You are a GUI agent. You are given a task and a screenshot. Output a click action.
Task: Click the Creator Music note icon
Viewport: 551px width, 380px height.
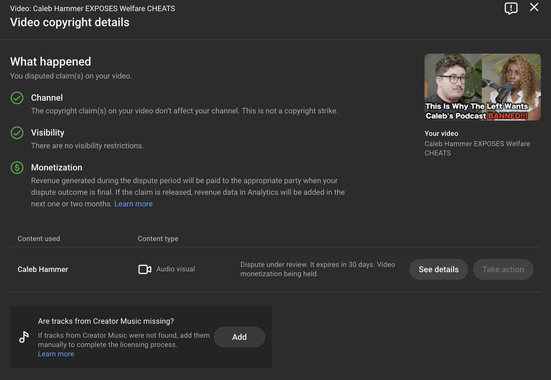[x=24, y=337]
